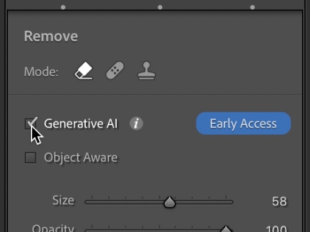
Task: Click the Size slider handle
Action: [170, 202]
